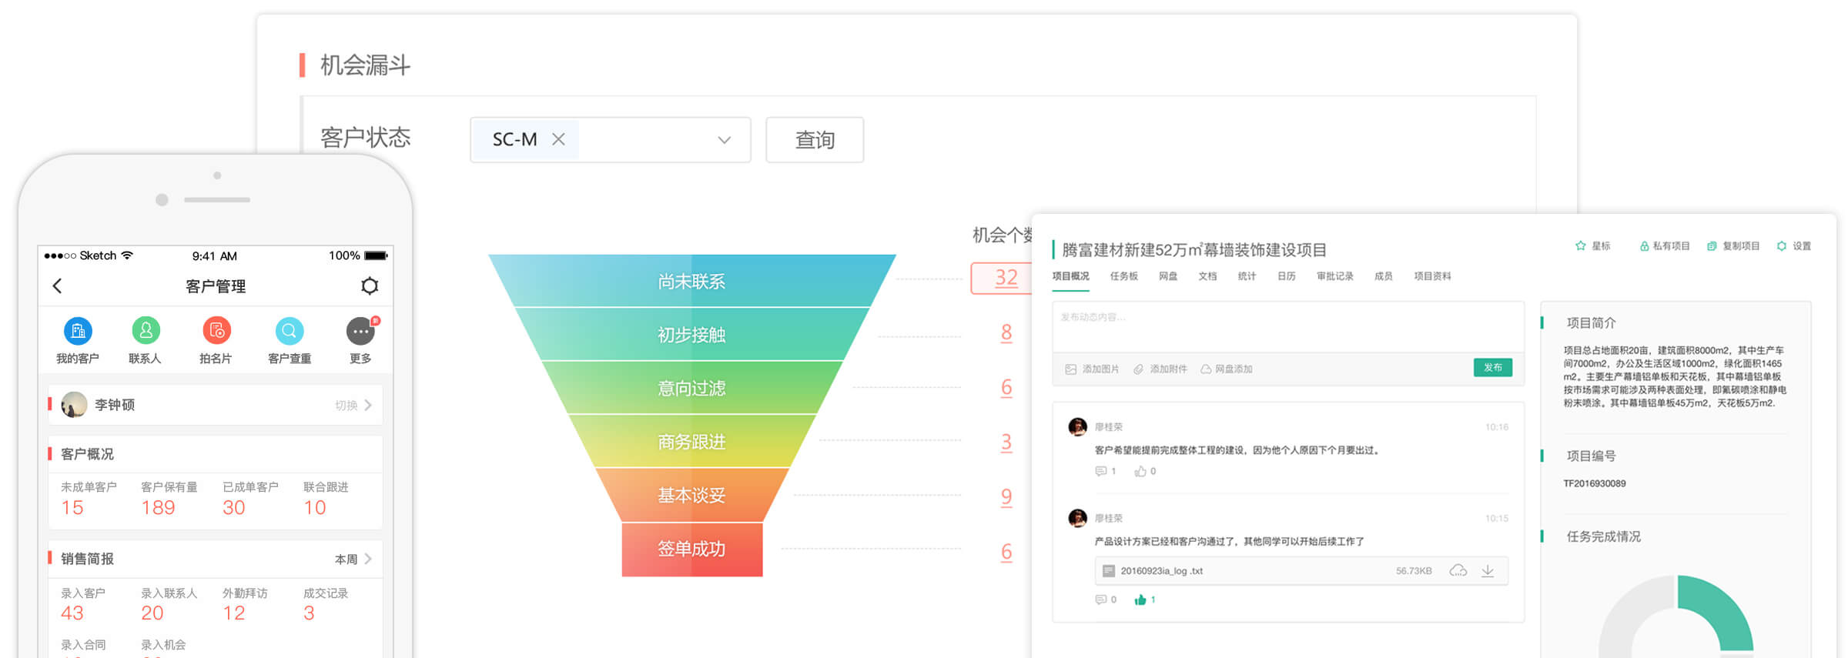Viewport: 1848px width, 658px height.
Task: Open 联系人 contacts icon
Action: click(x=146, y=331)
